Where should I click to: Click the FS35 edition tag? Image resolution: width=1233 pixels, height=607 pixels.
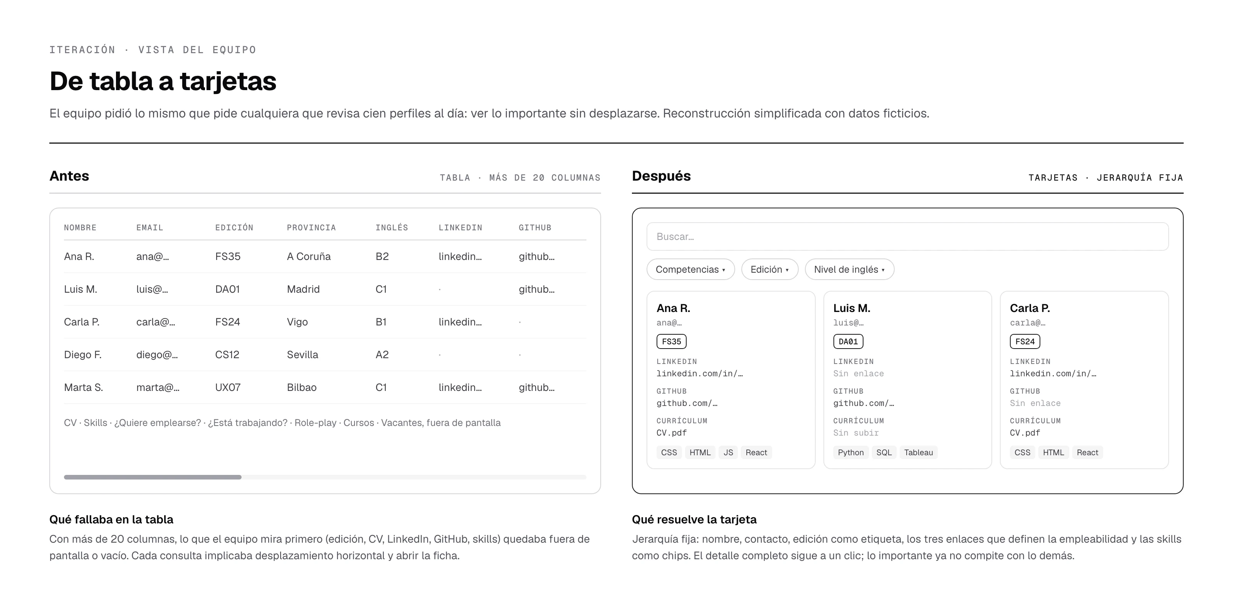coord(672,342)
